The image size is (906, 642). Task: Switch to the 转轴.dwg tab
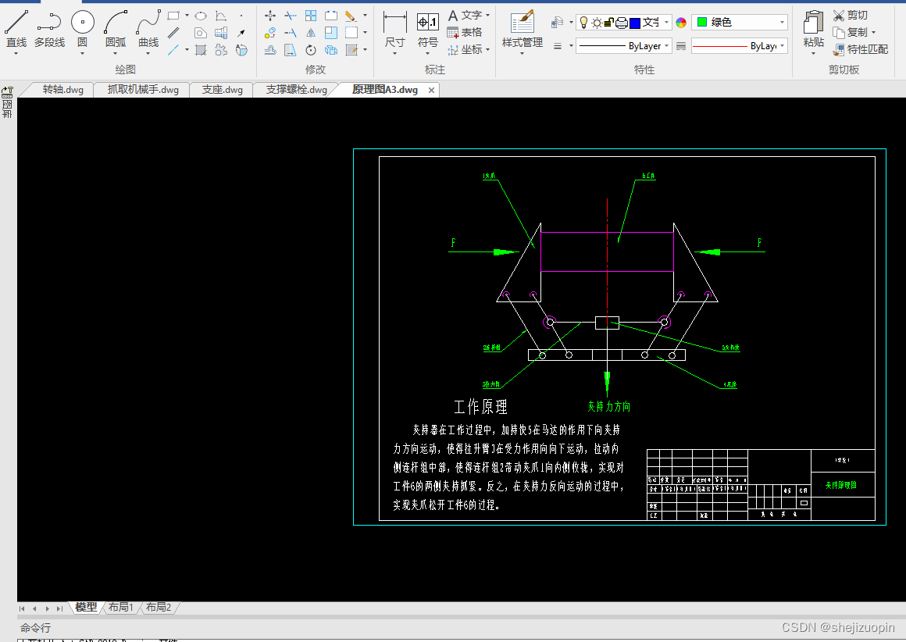63,90
